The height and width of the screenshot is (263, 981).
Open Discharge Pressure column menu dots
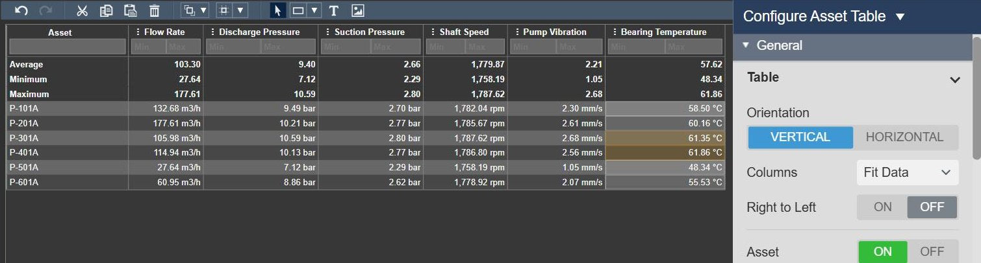[212, 32]
